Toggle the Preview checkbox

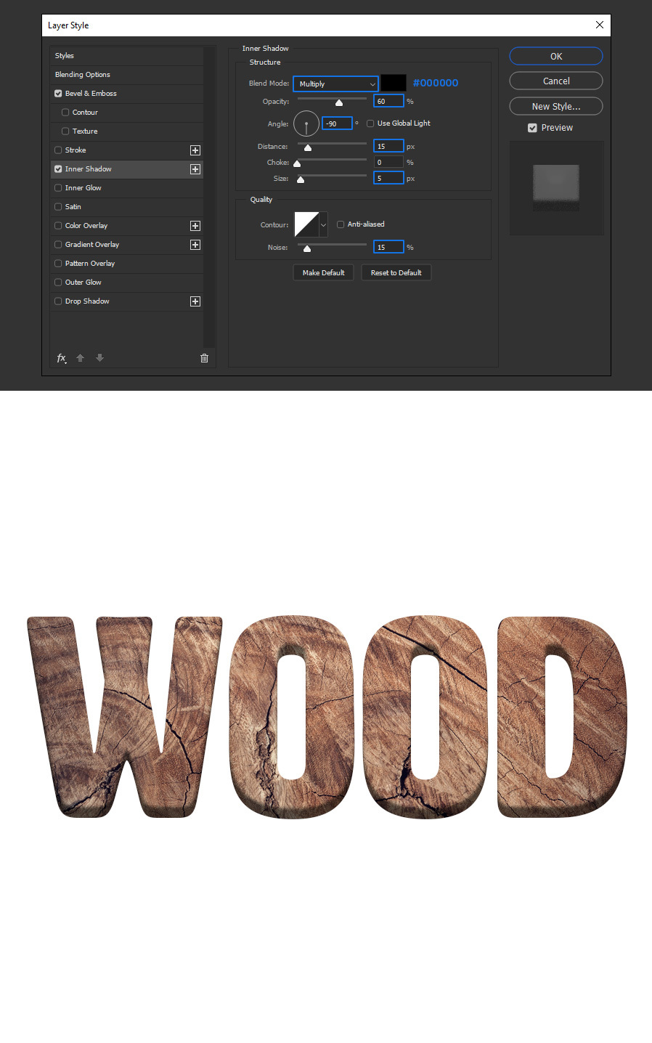pos(532,128)
